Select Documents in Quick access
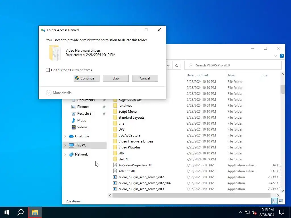291x218 pixels. pyautogui.click(x=86, y=100)
